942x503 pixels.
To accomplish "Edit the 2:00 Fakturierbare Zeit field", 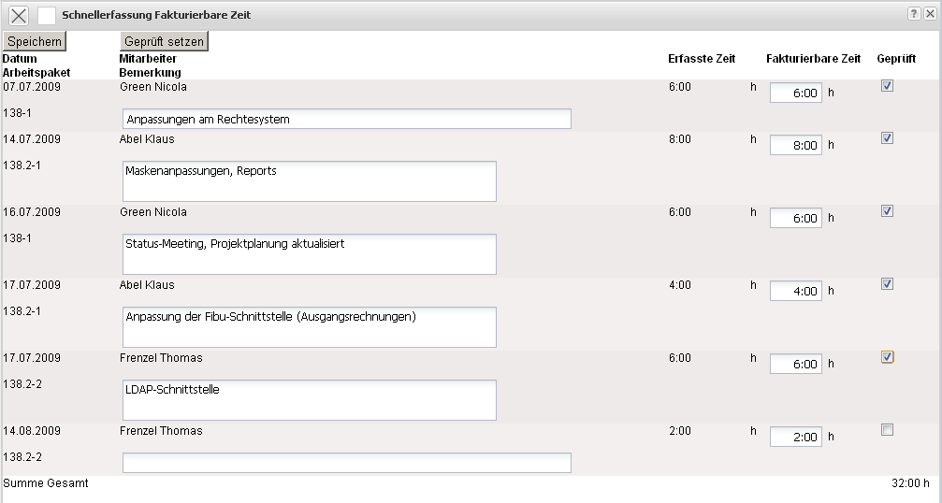I will click(x=795, y=437).
